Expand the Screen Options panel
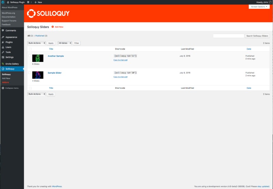 [x=259, y=6]
